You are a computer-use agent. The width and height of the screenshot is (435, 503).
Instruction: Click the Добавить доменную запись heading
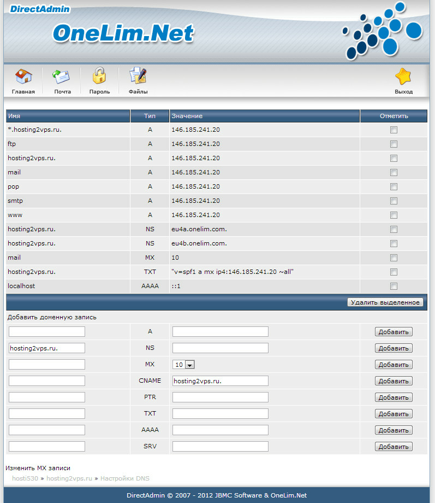tap(52, 317)
